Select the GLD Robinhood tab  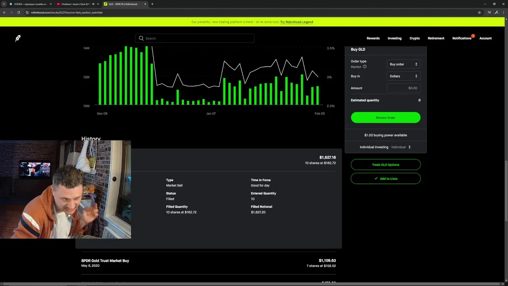coord(125,4)
